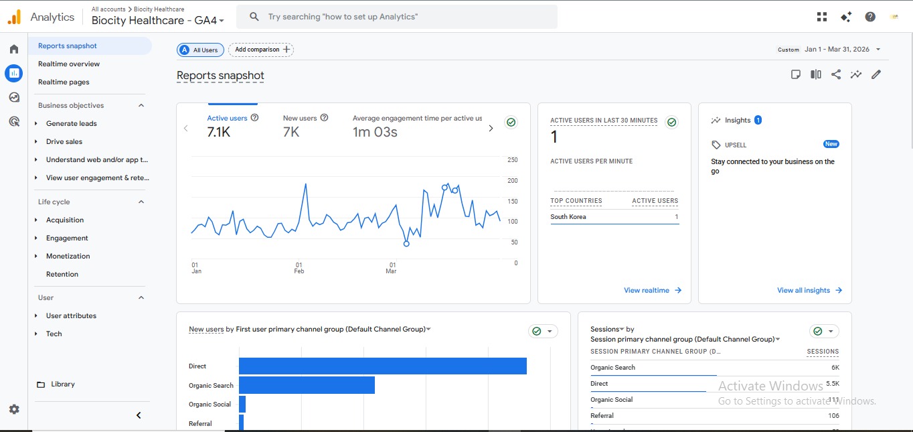Viewport: 913px width, 432px height.
Task: Open the Retention report
Action: pyautogui.click(x=62, y=274)
